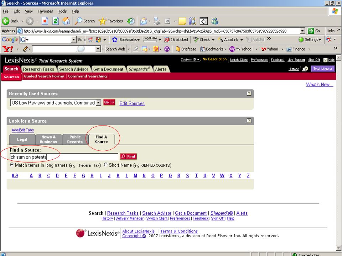Open Recently Used Sources help question icon

click(249, 94)
